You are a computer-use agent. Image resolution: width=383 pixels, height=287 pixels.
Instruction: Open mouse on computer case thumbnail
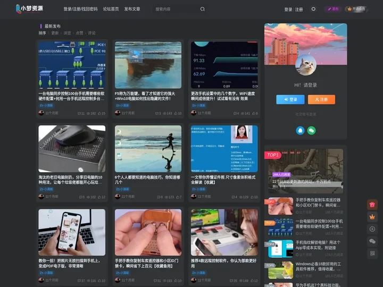[x=72, y=149]
